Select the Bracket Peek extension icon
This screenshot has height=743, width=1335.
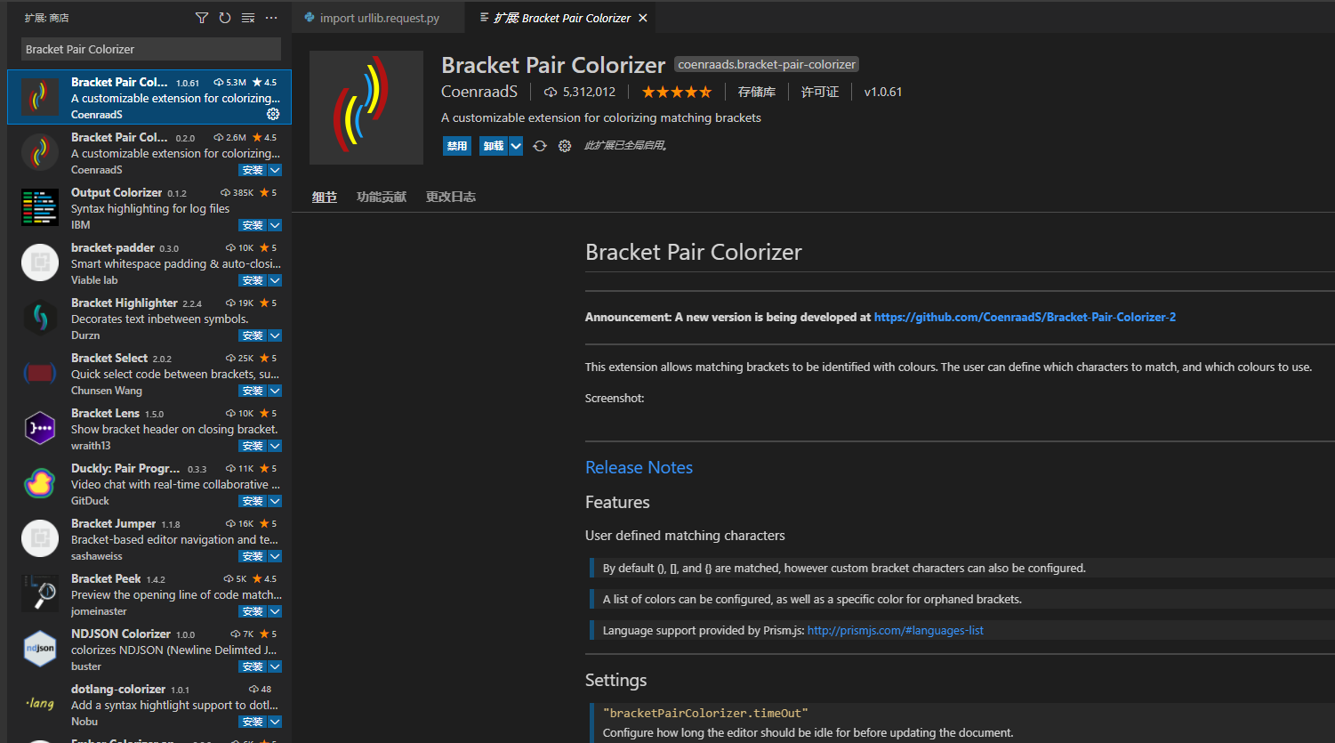click(40, 594)
